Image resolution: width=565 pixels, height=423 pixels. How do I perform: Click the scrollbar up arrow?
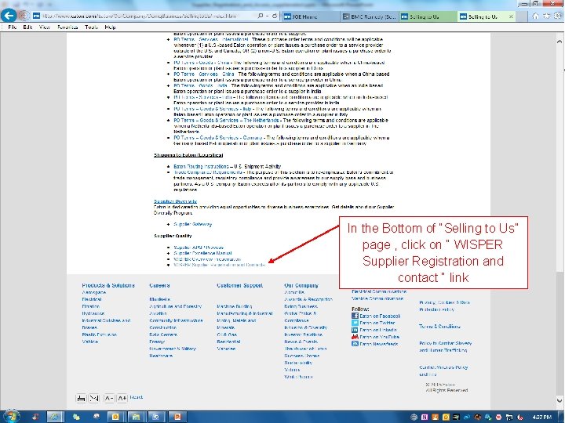[x=560, y=42]
